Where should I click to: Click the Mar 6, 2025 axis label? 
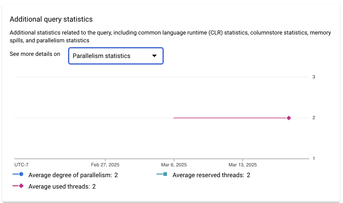(x=174, y=165)
